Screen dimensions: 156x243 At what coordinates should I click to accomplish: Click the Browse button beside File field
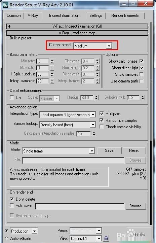[135, 160]
